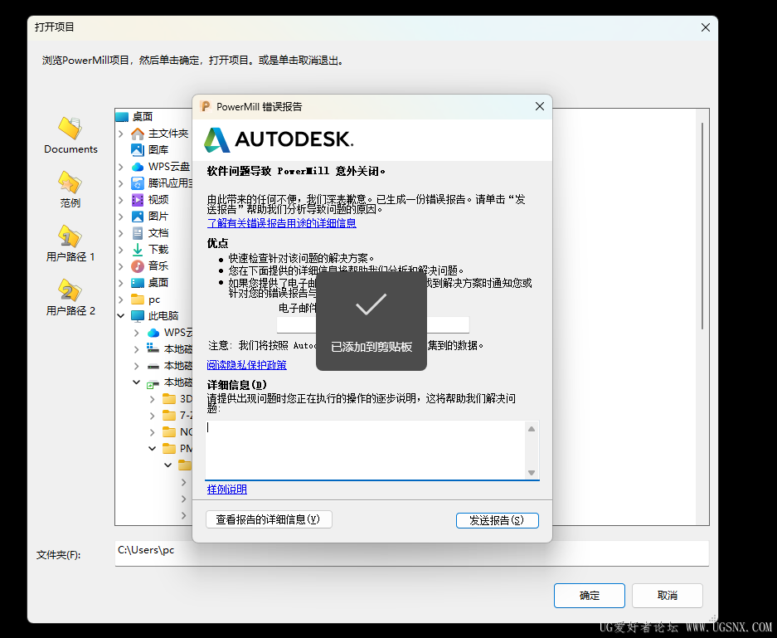Screen dimensions: 777x638
Task: Click the folder browser vertical scrollbar
Action: pyautogui.click(x=702, y=226)
